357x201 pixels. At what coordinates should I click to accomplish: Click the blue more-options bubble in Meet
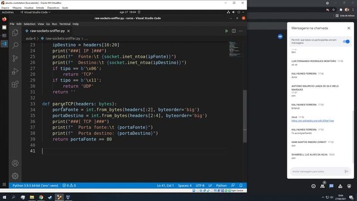point(280,36)
